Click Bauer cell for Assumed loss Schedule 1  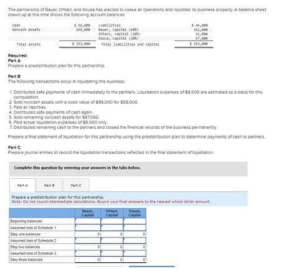[x=88, y=228]
